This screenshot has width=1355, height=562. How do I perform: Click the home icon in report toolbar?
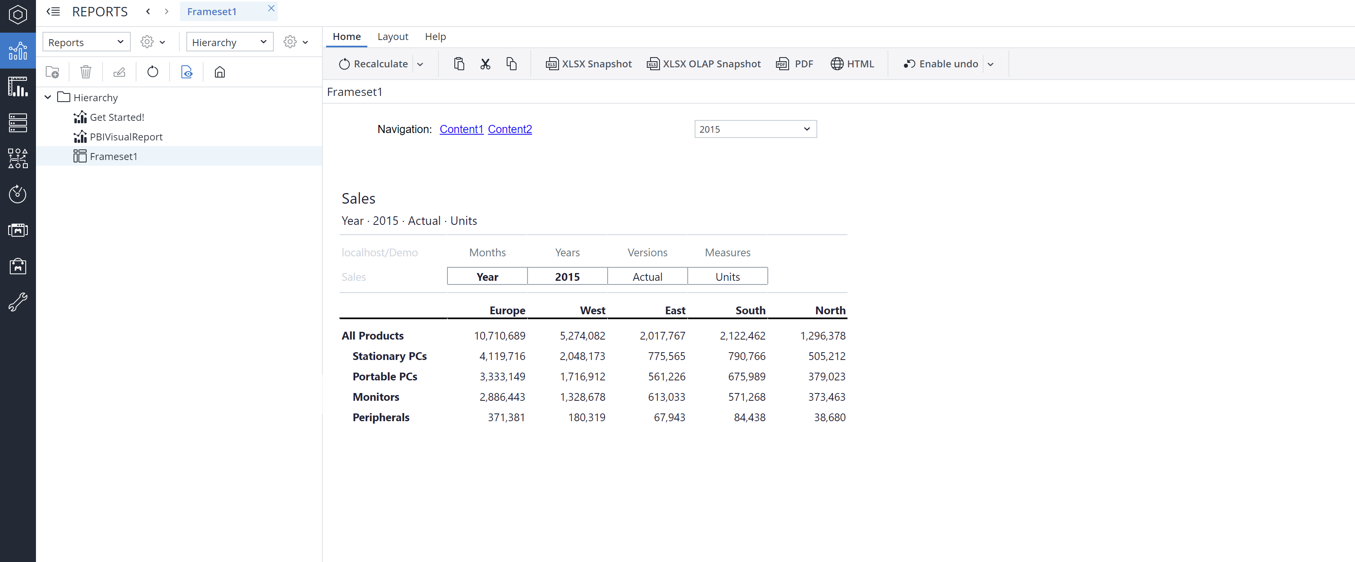pos(220,72)
